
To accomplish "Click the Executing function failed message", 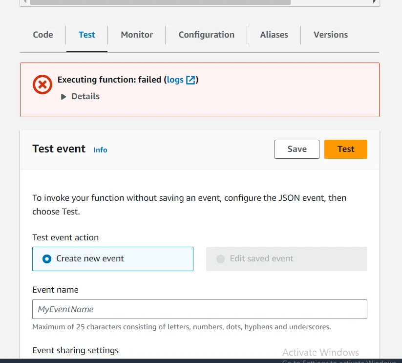I will point(109,80).
